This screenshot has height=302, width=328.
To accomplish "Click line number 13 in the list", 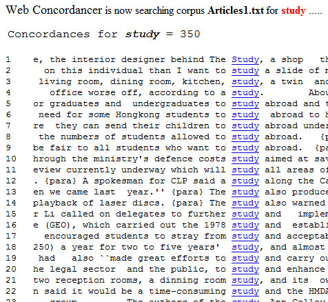I will (11, 192).
